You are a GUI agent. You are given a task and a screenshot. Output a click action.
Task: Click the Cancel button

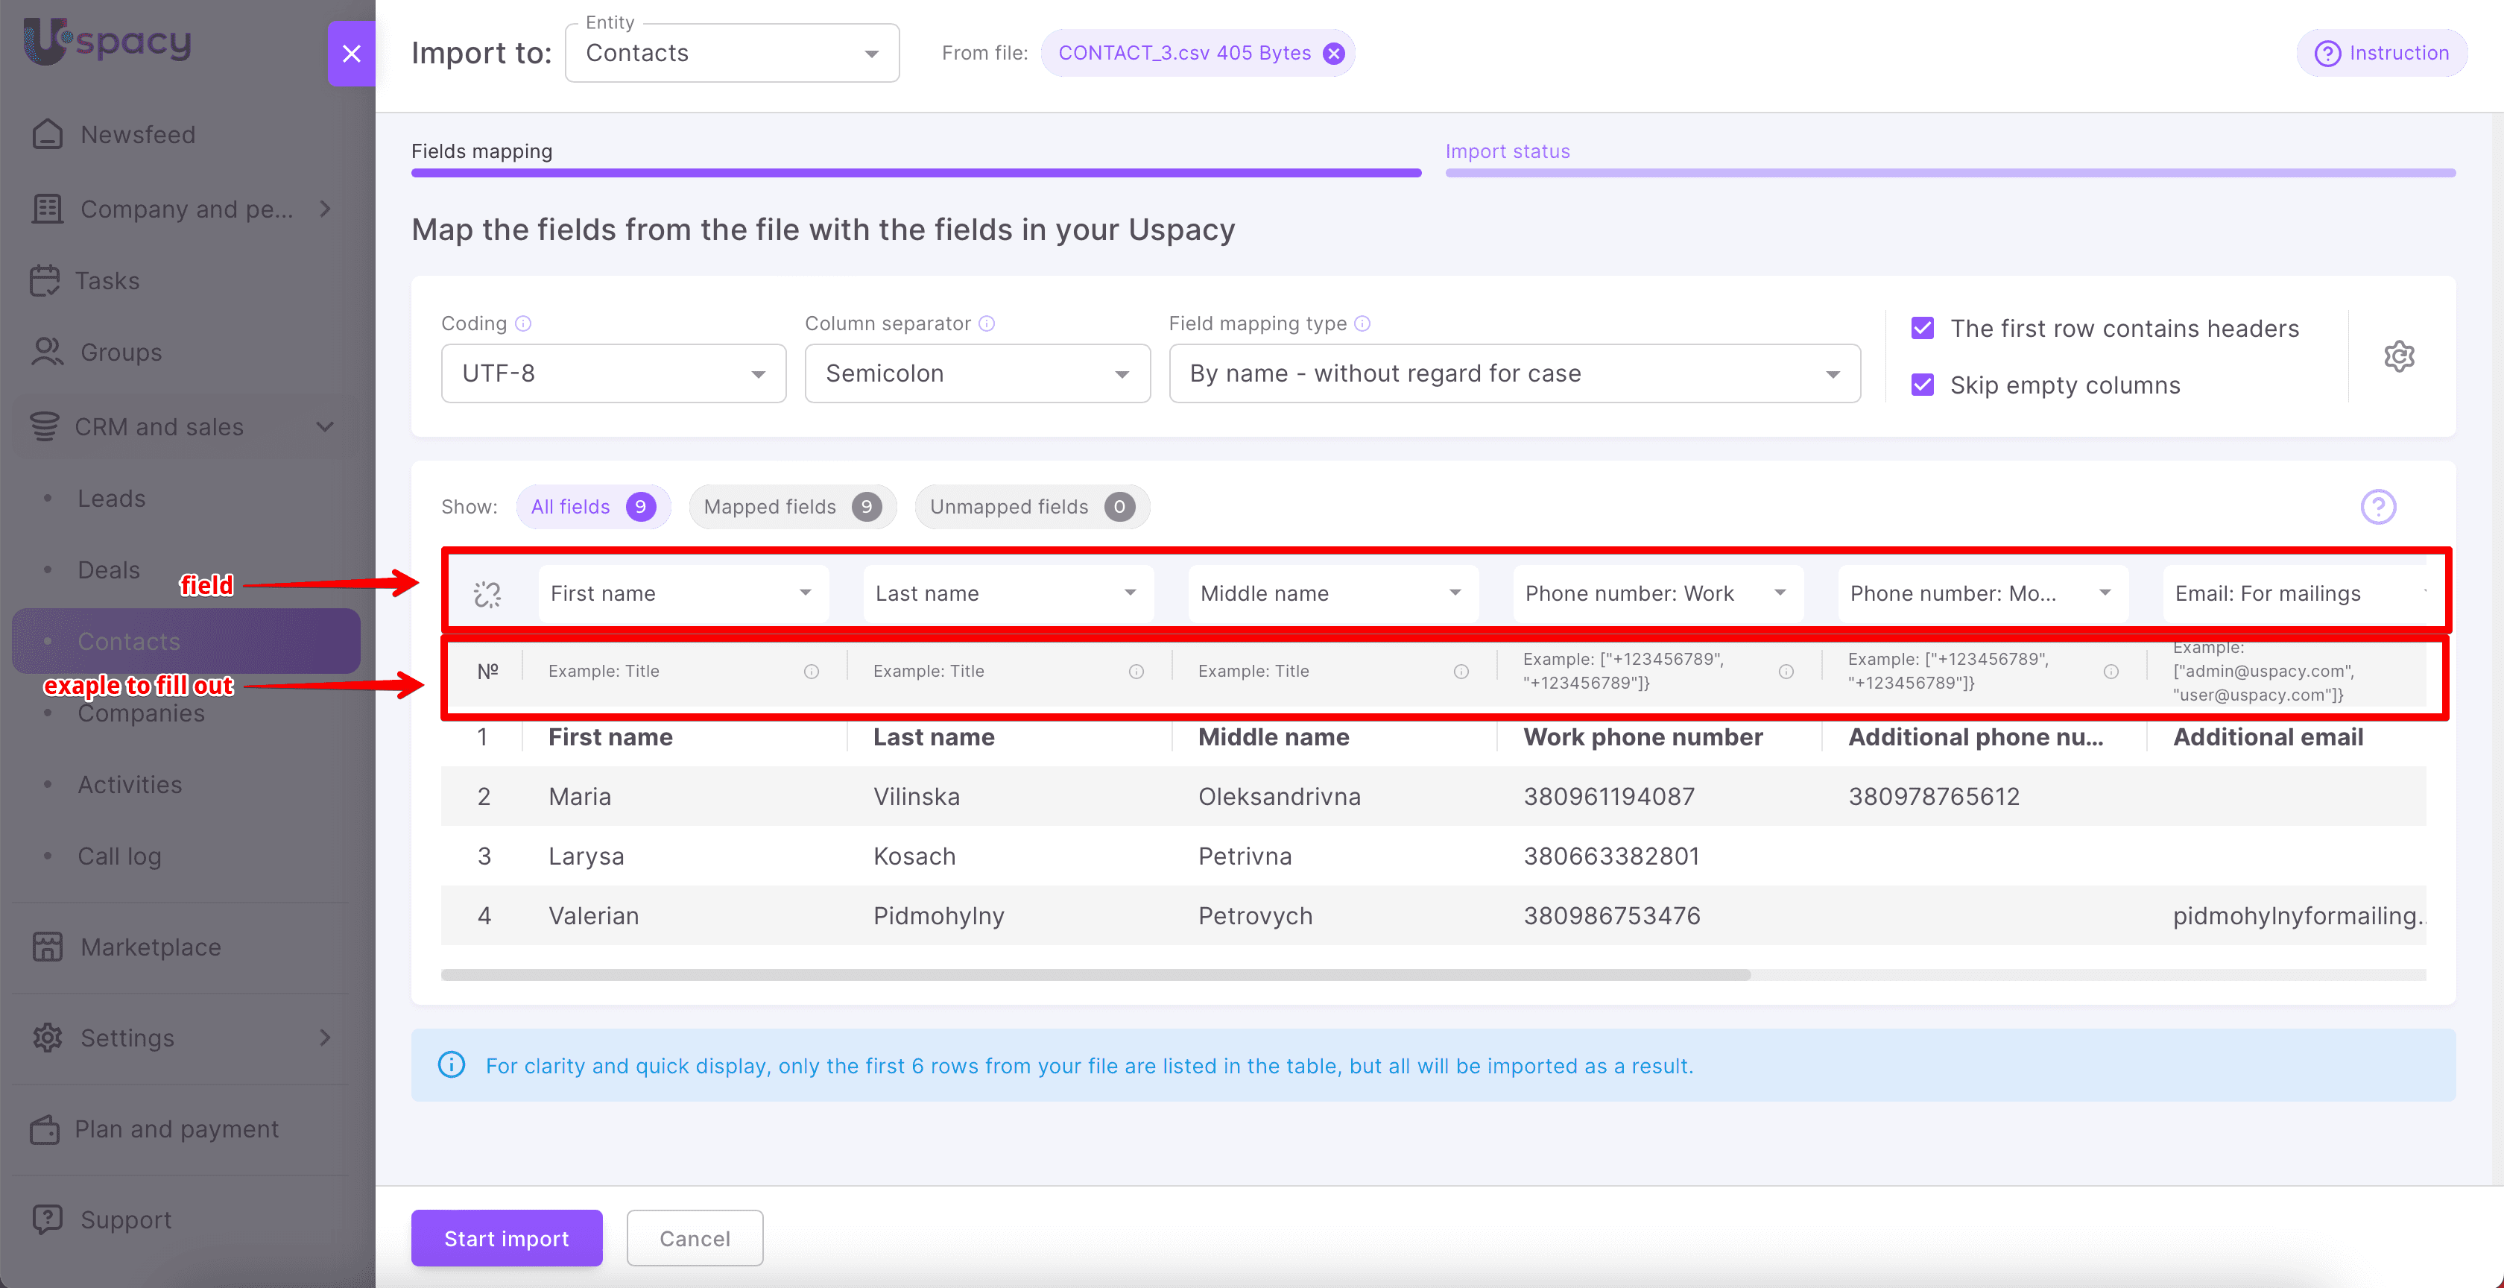click(694, 1238)
